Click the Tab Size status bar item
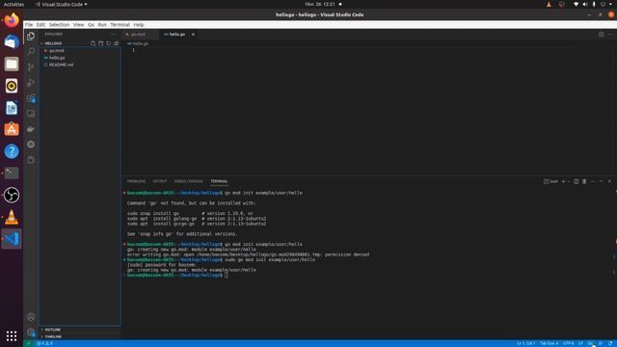The width and height of the screenshot is (617, 347). coord(549,343)
